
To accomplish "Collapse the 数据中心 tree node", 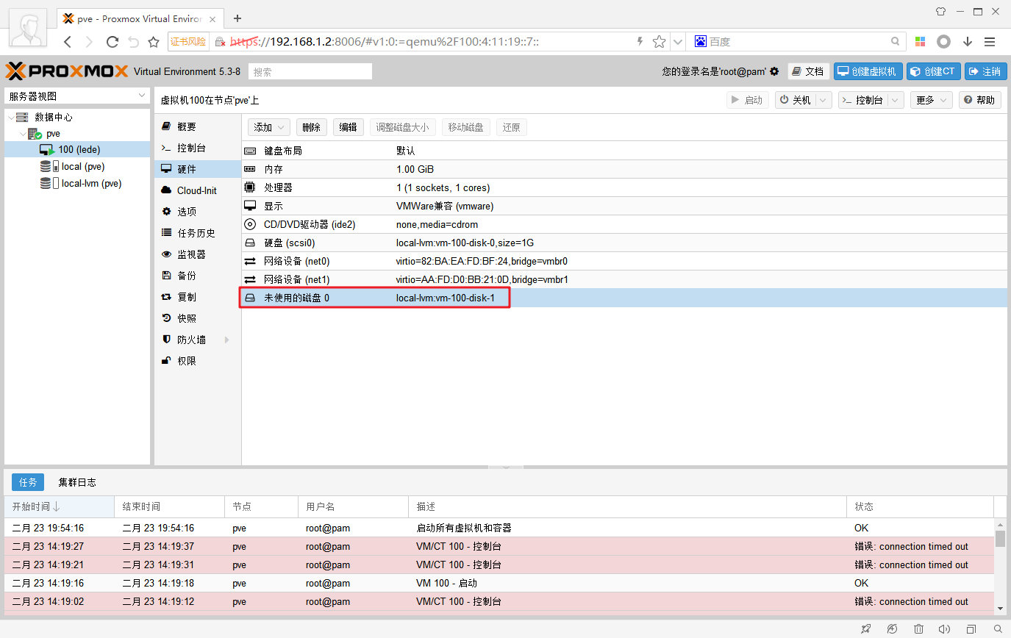I will coord(10,117).
